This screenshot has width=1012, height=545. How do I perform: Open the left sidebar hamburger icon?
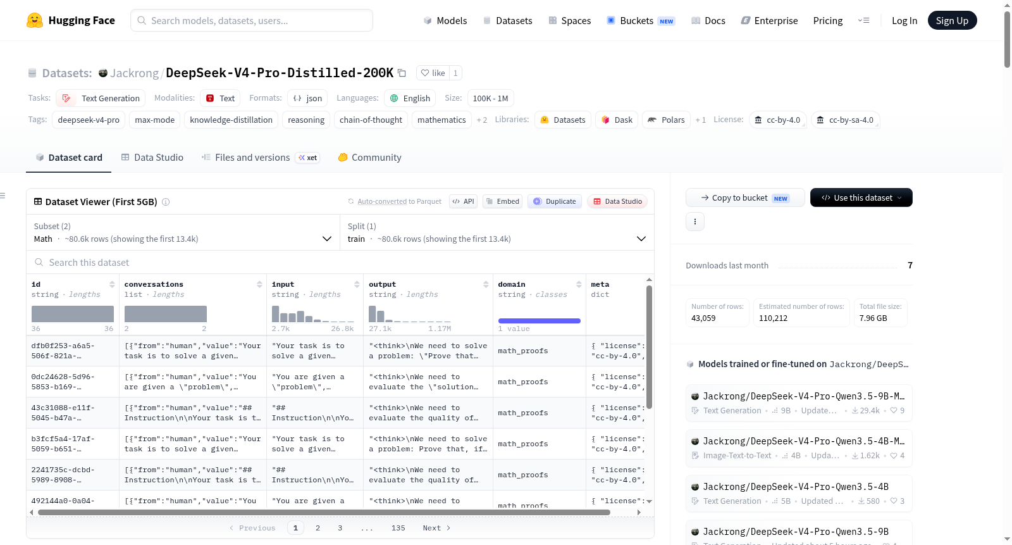pyautogui.click(x=3, y=196)
